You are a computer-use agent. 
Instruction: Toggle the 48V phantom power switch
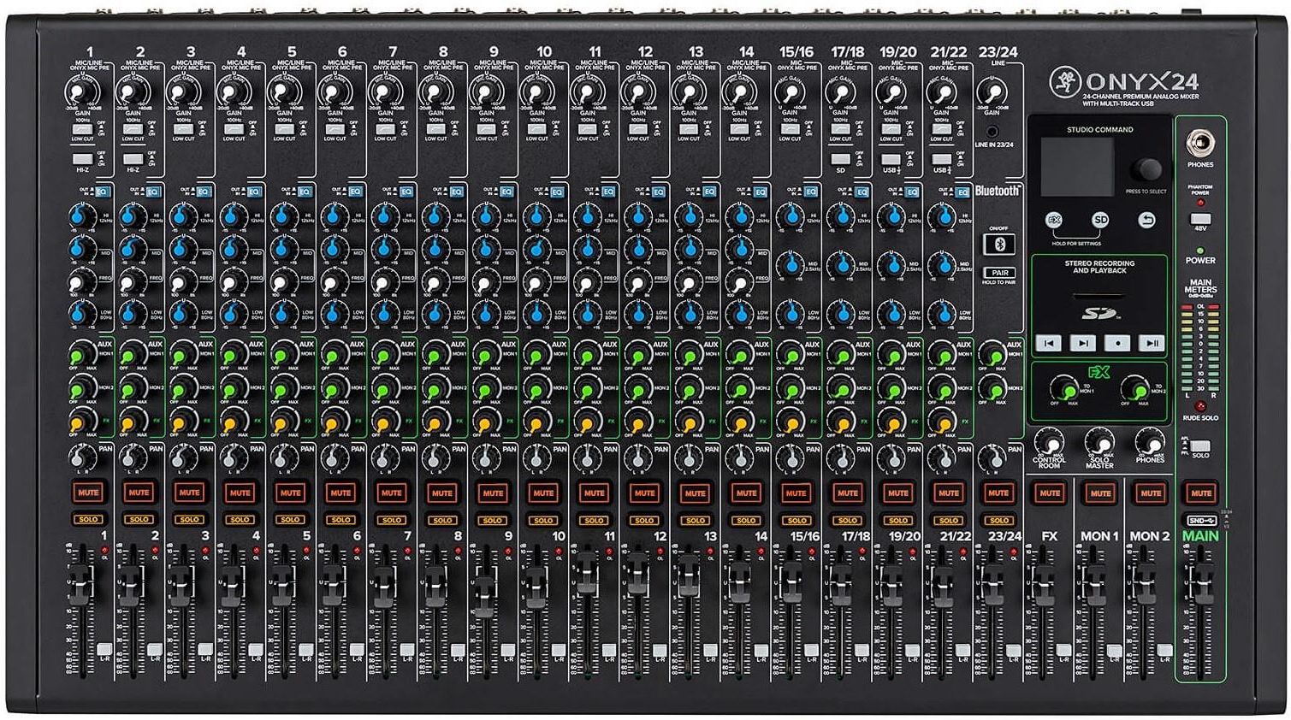(1199, 219)
